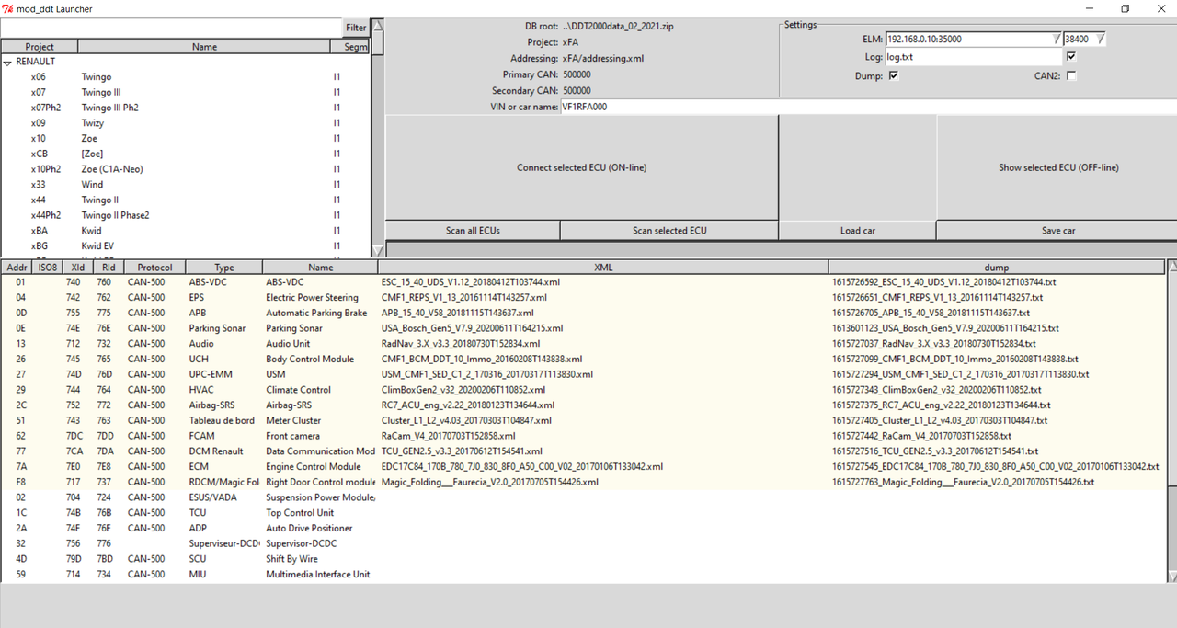Click the Log file name field
Screen dimensions: 1177x628
[973, 57]
